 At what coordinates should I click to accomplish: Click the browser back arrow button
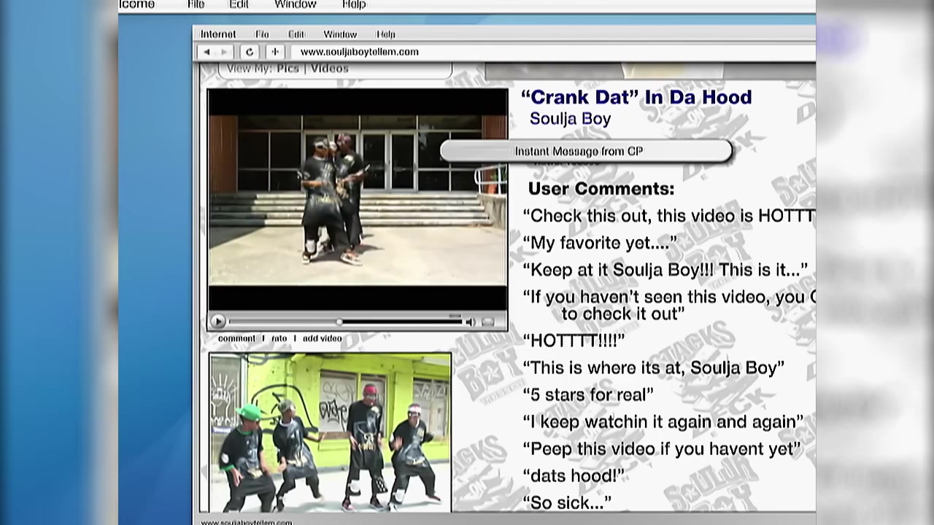click(x=207, y=52)
